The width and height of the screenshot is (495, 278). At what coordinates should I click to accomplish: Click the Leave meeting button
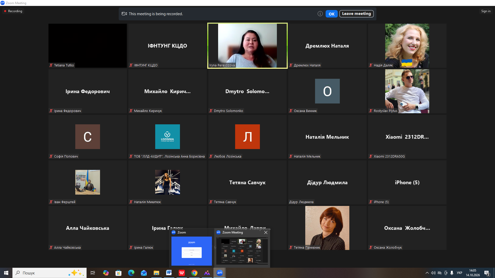tap(356, 14)
